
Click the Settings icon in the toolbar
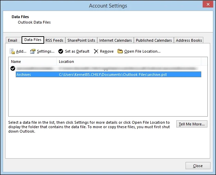pos(33,51)
